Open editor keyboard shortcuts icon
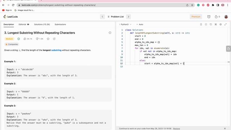Viewport: 231px width, 130px height. tap(216, 25)
